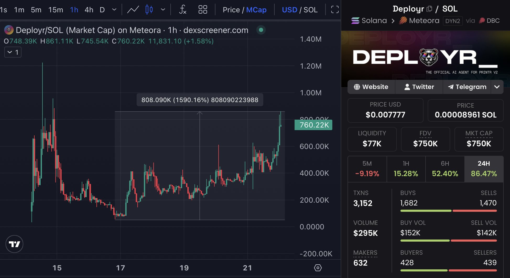The height and width of the screenshot is (278, 510).
Task: Click the VOLUME value $295K
Action: 366,233
